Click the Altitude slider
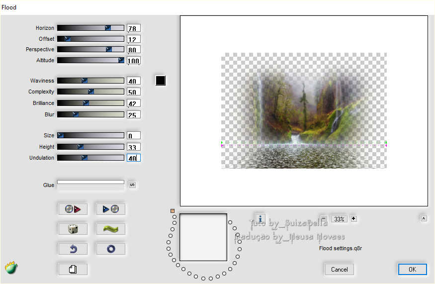Image resolution: width=435 pixels, height=284 pixels. [x=90, y=60]
